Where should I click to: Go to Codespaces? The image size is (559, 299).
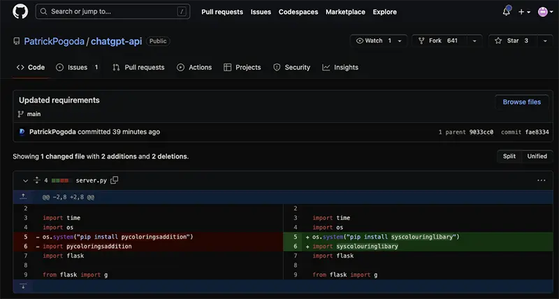coord(298,12)
